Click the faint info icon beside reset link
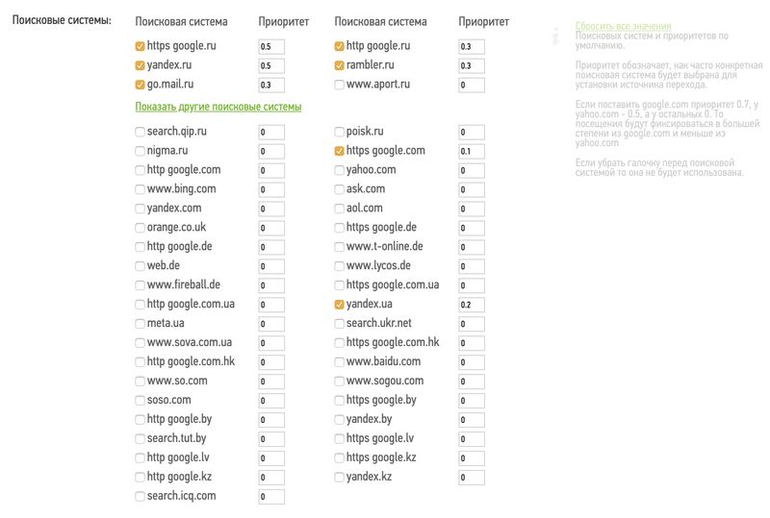Image resolution: width=770 pixels, height=518 pixels. pyautogui.click(x=555, y=37)
